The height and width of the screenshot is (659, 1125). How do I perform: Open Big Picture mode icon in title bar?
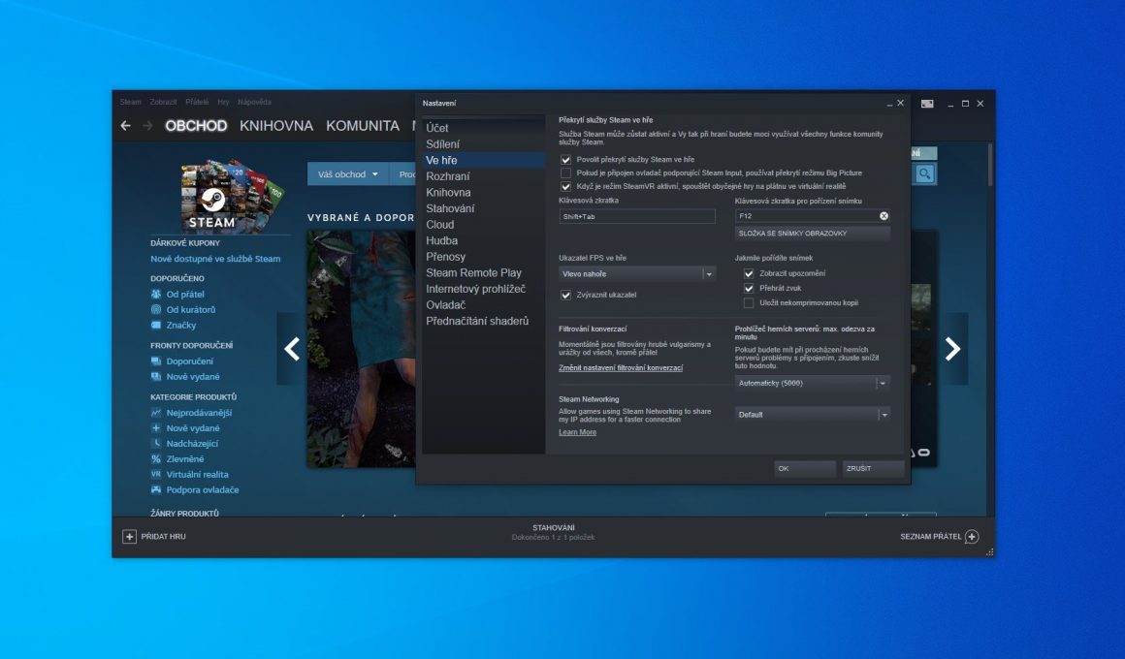coord(927,103)
